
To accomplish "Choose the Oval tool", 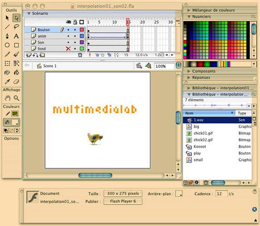I will click(x=7, y=45).
